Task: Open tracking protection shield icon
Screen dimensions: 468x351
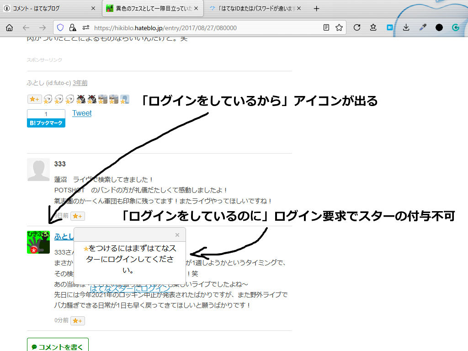Action: click(x=60, y=28)
